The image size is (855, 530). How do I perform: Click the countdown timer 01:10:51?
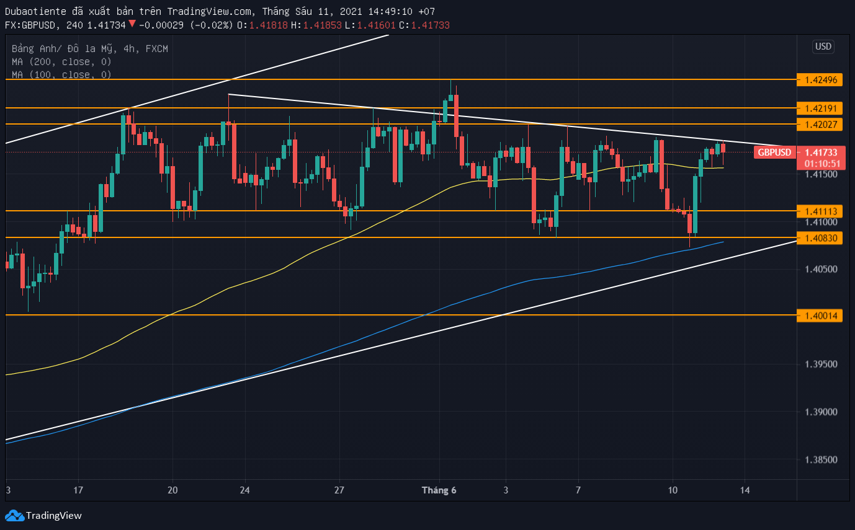[x=822, y=164]
